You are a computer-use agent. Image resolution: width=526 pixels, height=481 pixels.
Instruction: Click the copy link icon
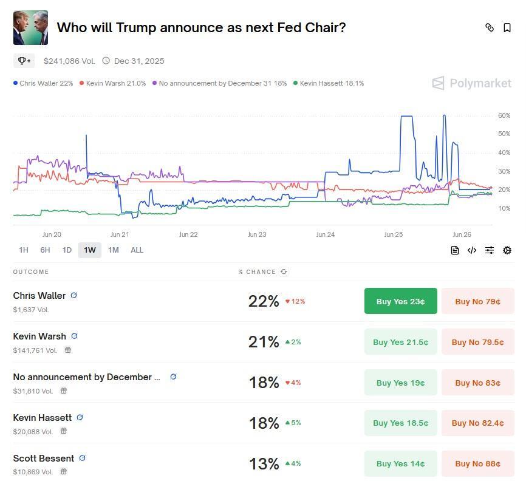point(489,27)
